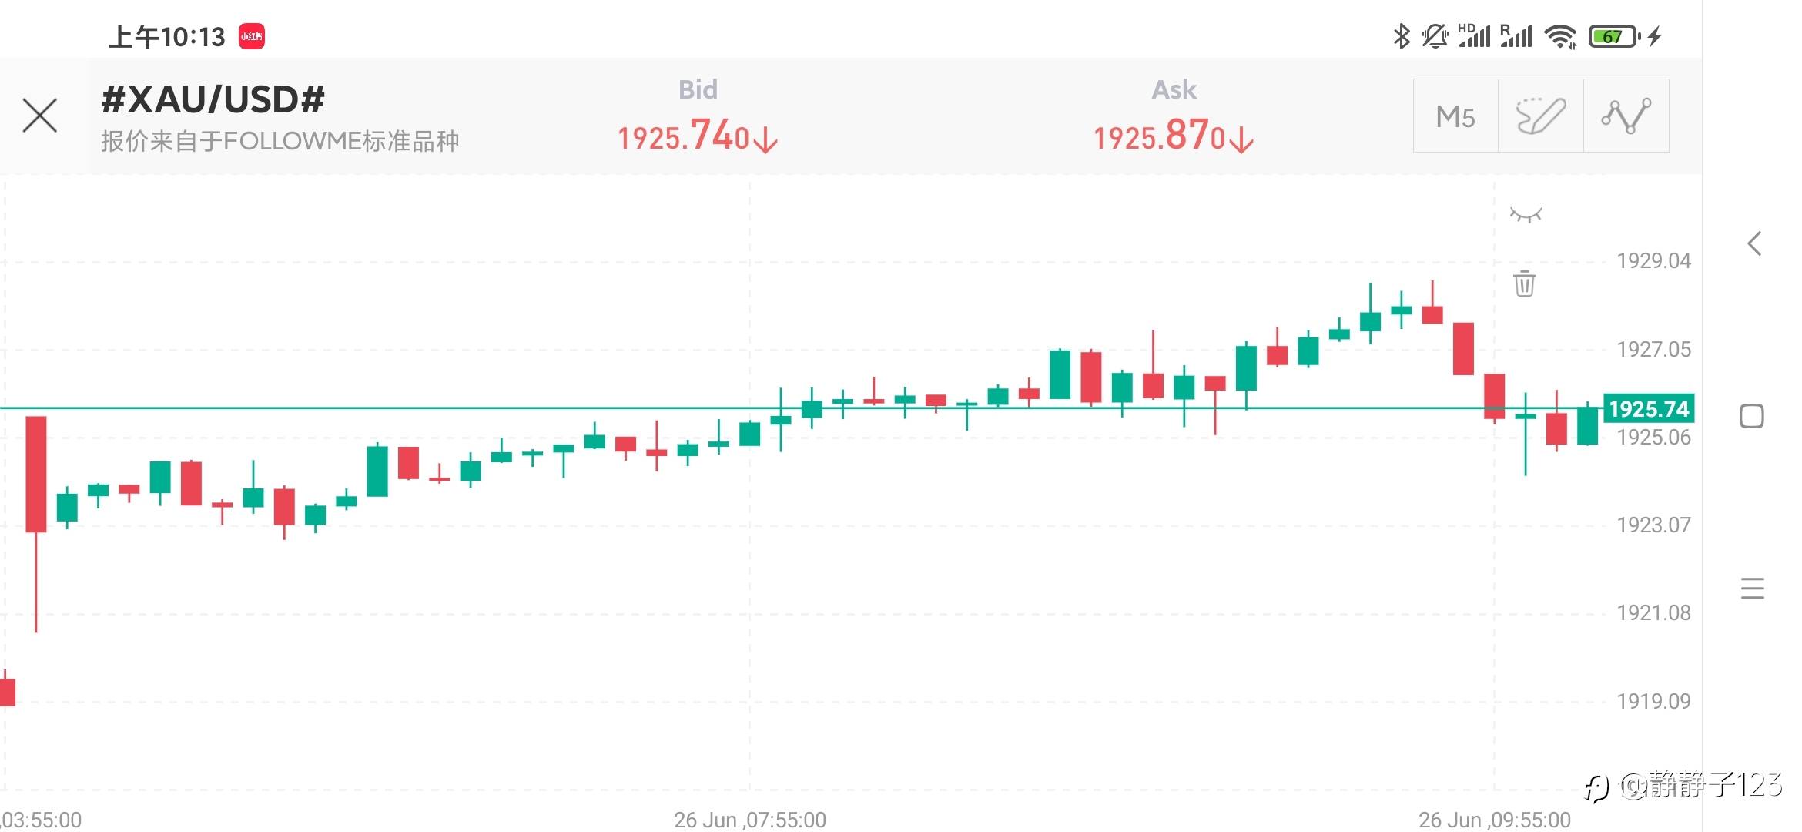The width and height of the screenshot is (1802, 832).
Task: Open the Android recent apps menu
Action: click(1752, 589)
